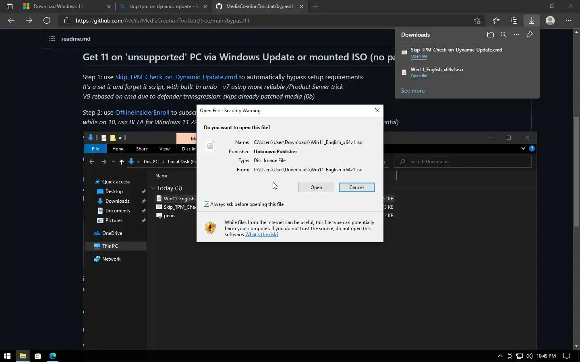Show hidden system tray icons
Image resolution: width=580 pixels, height=362 pixels.
click(x=500, y=356)
